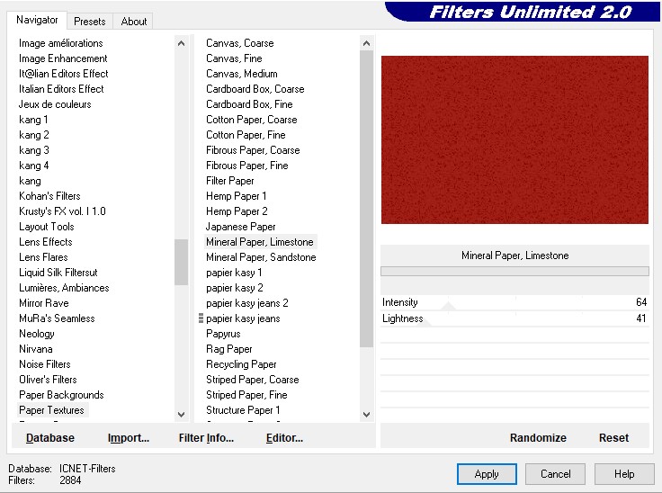Select Fibrous Paper, Fine filter
Image resolution: width=662 pixels, height=493 pixels.
pos(247,166)
